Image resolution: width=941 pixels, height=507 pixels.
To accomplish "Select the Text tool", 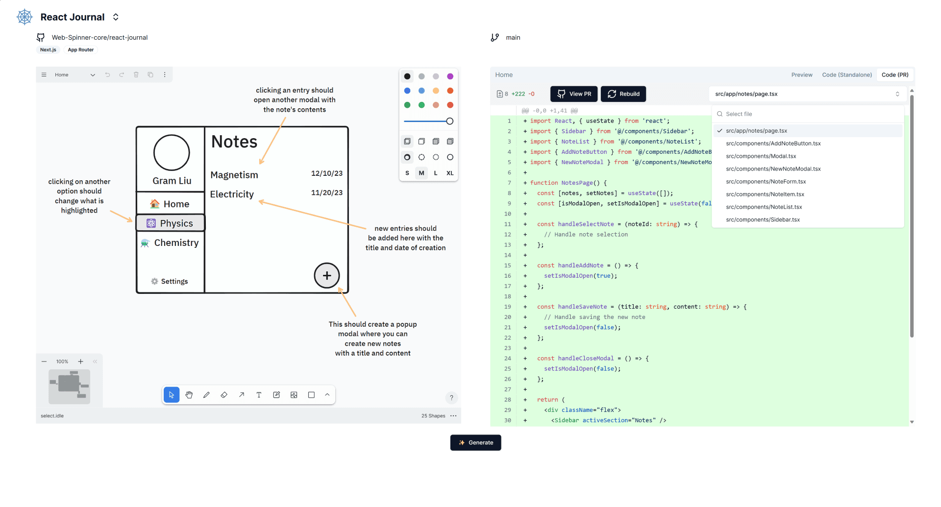I will [x=259, y=395].
